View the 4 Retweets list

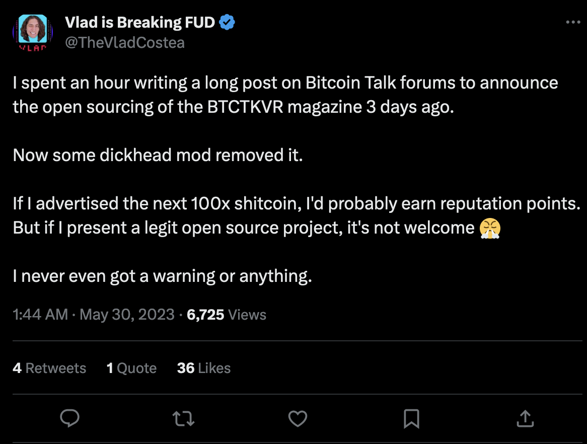pyautogui.click(x=49, y=368)
